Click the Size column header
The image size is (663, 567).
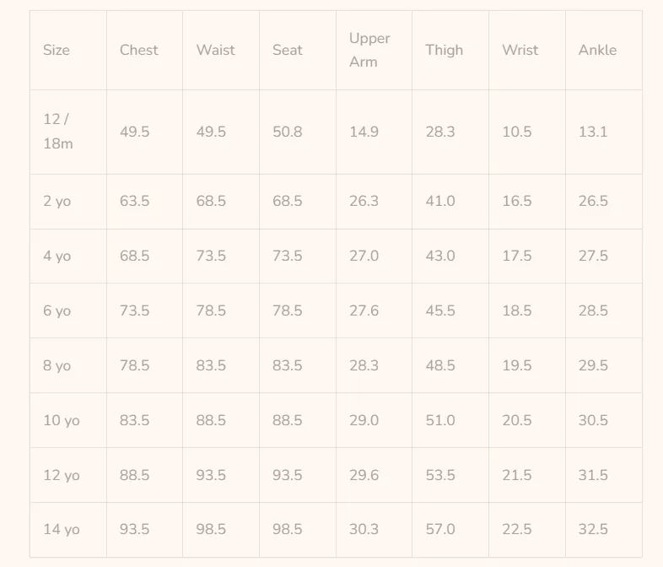point(68,51)
